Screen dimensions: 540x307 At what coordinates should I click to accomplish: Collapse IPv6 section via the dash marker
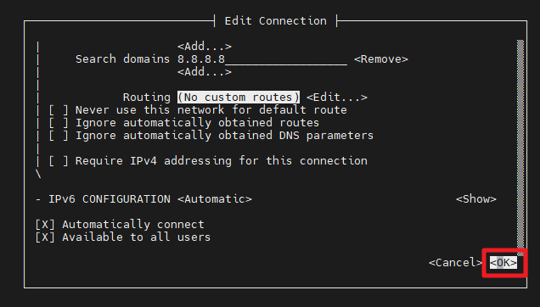(x=38, y=199)
